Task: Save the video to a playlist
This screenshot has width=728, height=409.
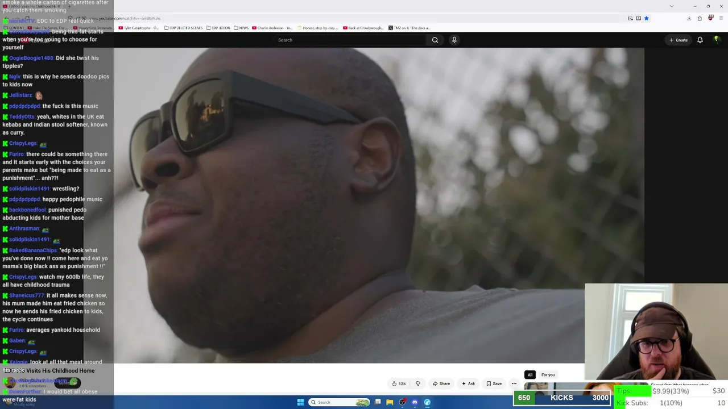Action: pos(494,383)
